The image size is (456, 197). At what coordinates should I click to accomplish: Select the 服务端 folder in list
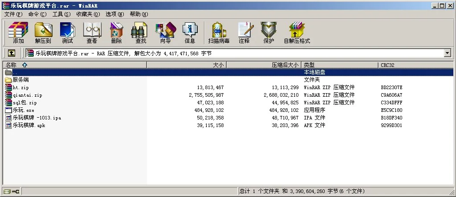click(x=20, y=80)
